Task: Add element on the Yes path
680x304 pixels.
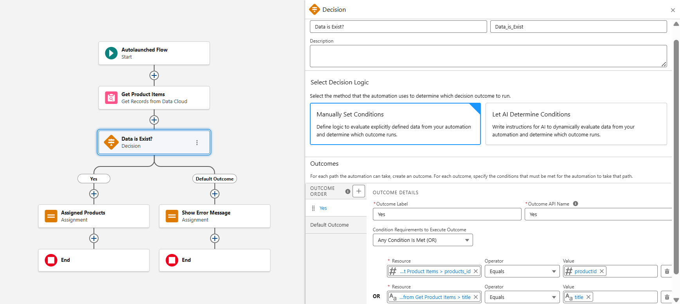Action: tap(94, 194)
